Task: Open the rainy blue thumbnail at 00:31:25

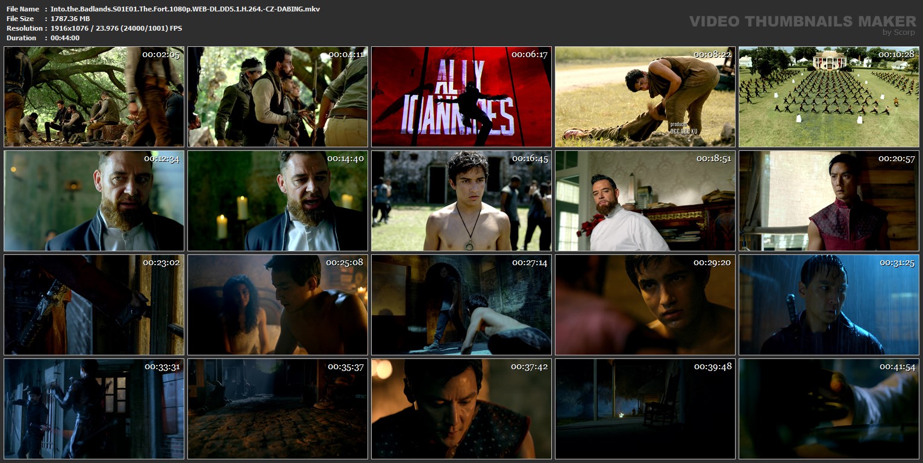Action: [x=828, y=305]
